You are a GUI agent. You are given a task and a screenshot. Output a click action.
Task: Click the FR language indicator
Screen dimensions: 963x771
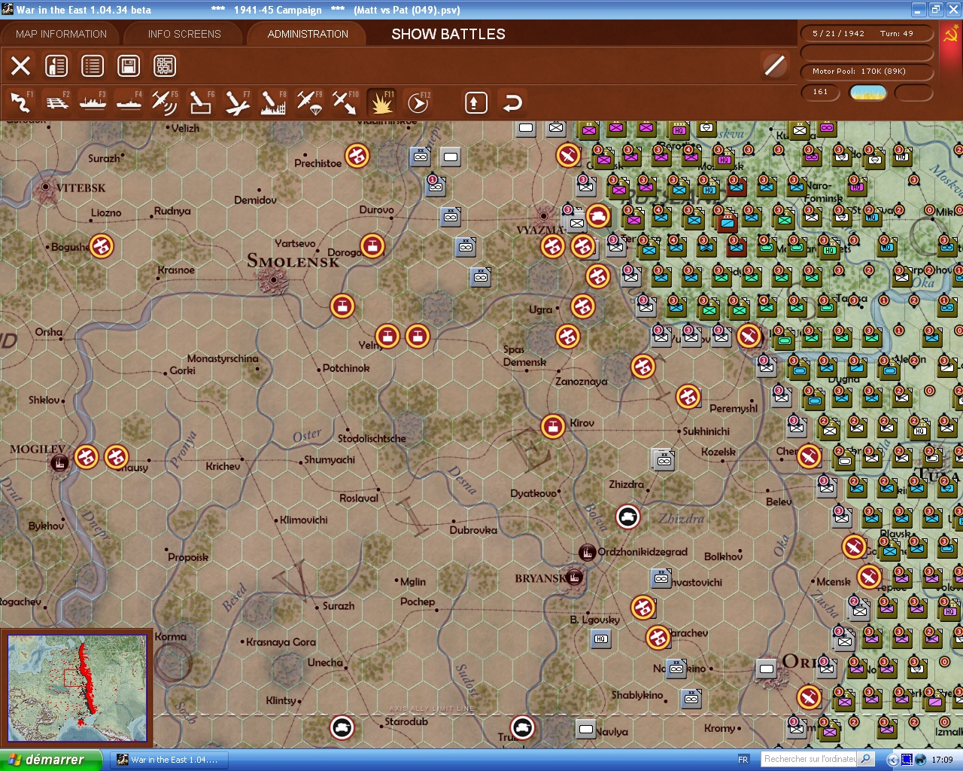pos(743,760)
